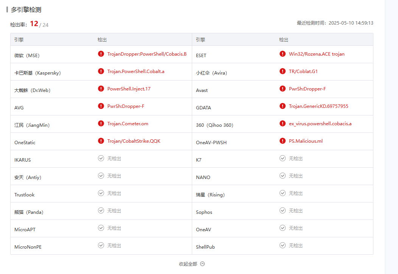Viewport: 398px width, 274px height.
Task: Select the PS.Malicious.ml detection text
Action: point(306,141)
